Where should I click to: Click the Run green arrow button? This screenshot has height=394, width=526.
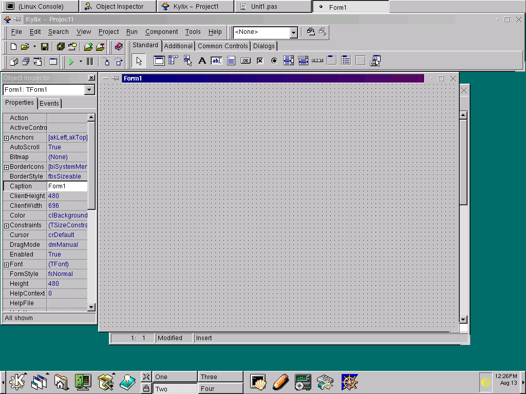click(71, 62)
